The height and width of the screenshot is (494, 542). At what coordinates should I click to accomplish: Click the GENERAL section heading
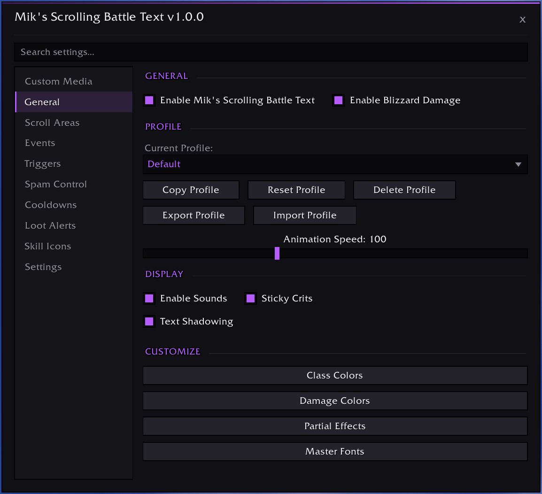tap(166, 76)
